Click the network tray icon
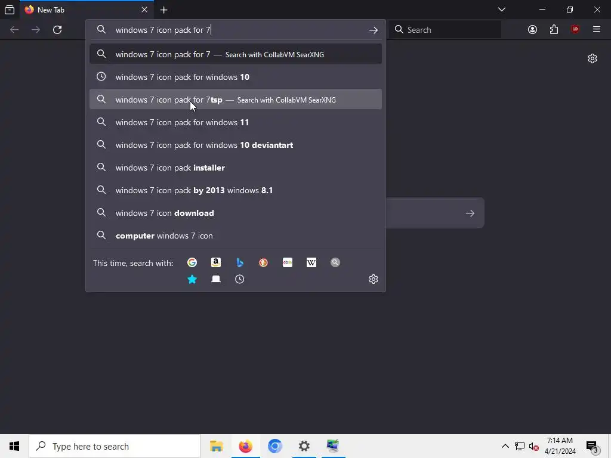 coord(520,446)
